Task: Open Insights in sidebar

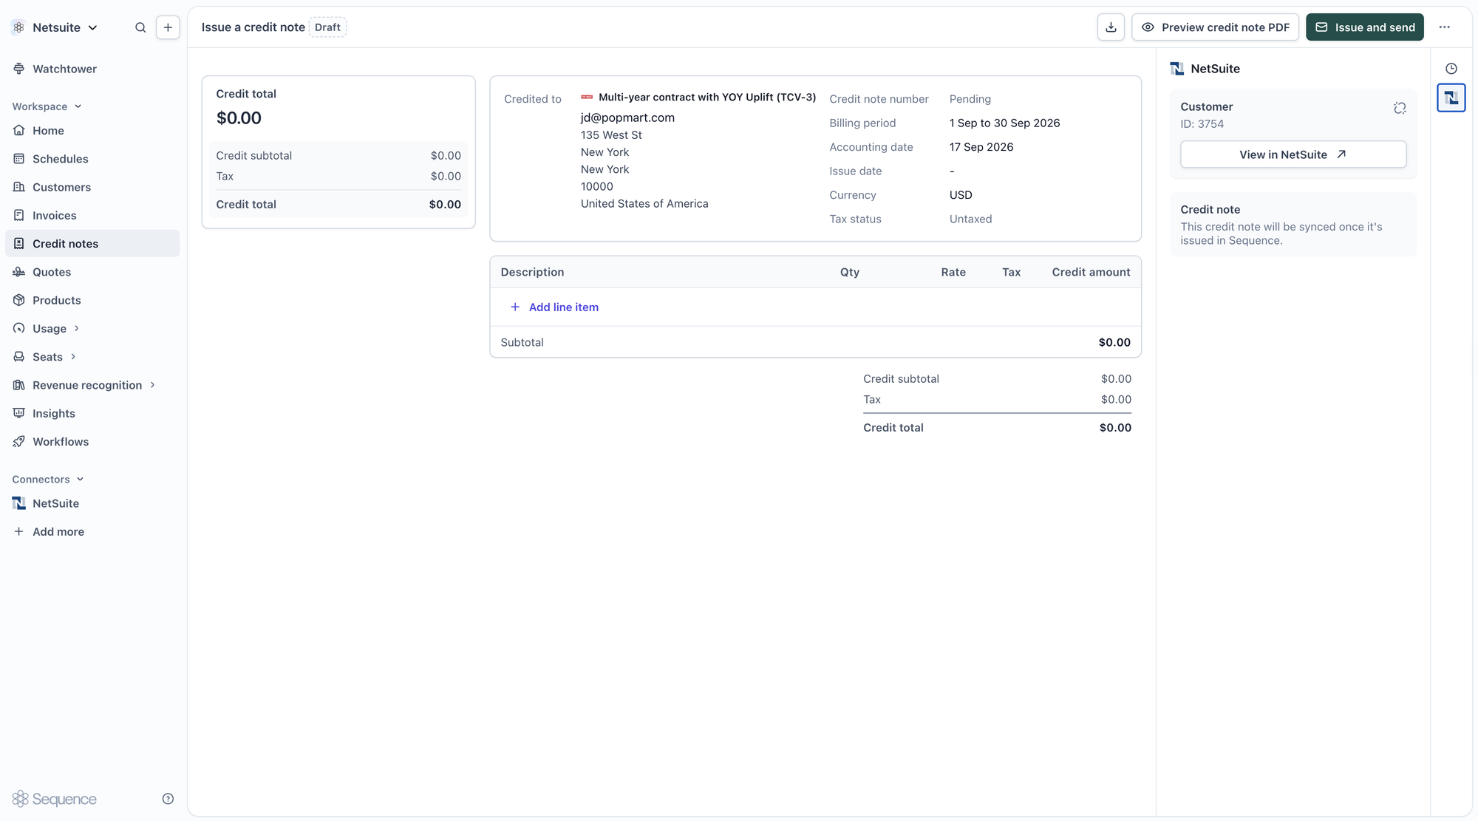Action: pos(53,414)
